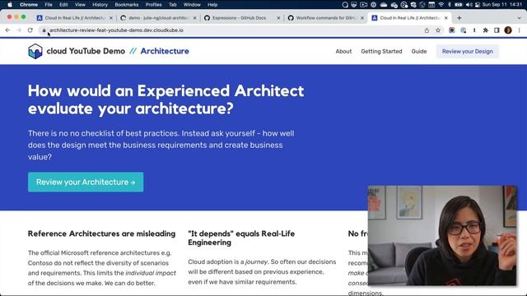Viewport: 527px width, 296px height.
Task: Open the Bookmarks menu
Action: (x=126, y=5)
